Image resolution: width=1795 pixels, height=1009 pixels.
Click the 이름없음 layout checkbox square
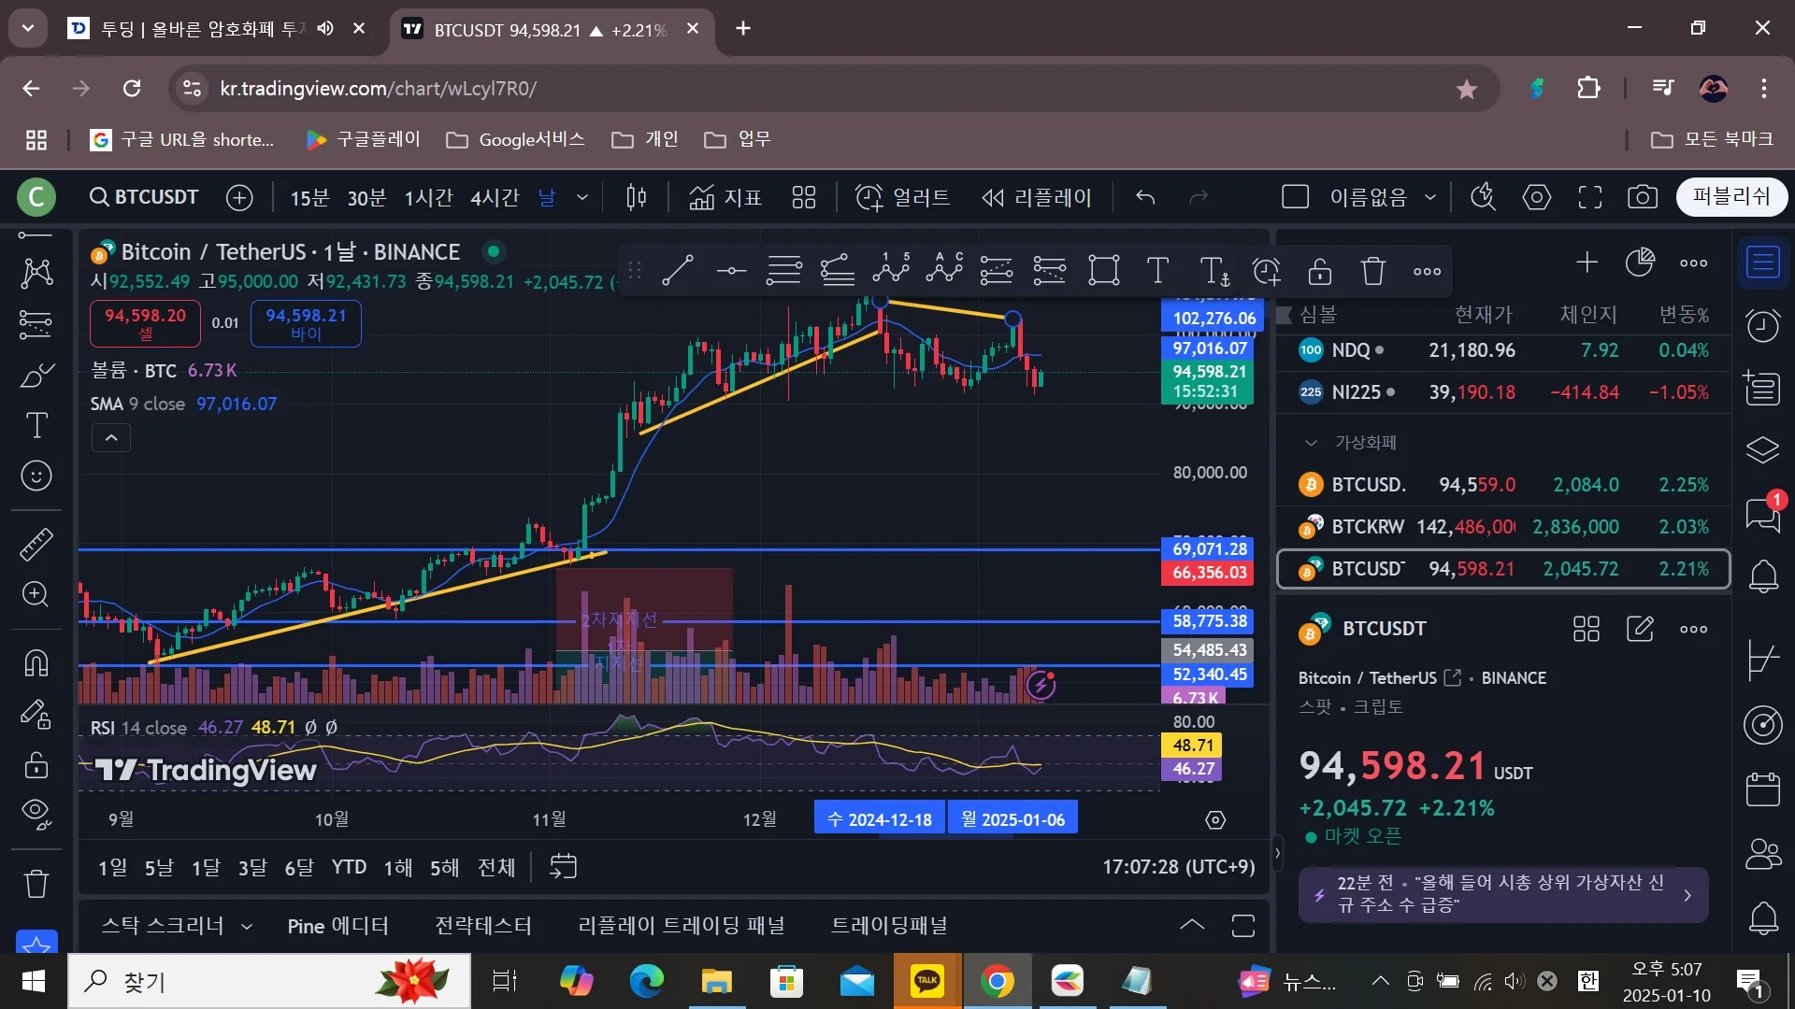tap(1295, 197)
